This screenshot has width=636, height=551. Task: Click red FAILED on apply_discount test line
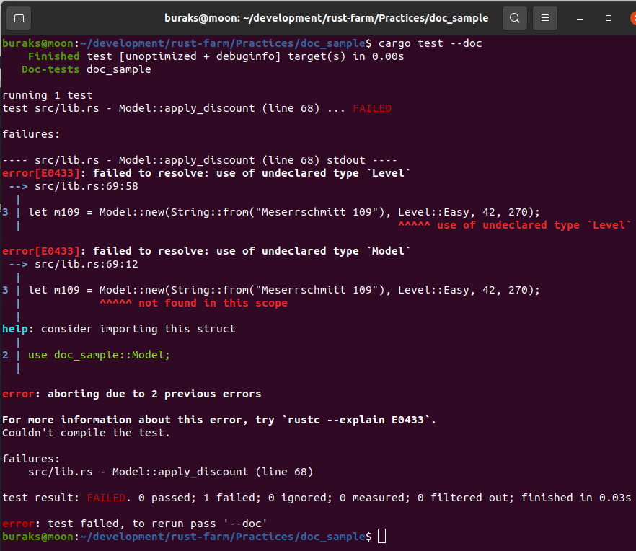click(371, 108)
